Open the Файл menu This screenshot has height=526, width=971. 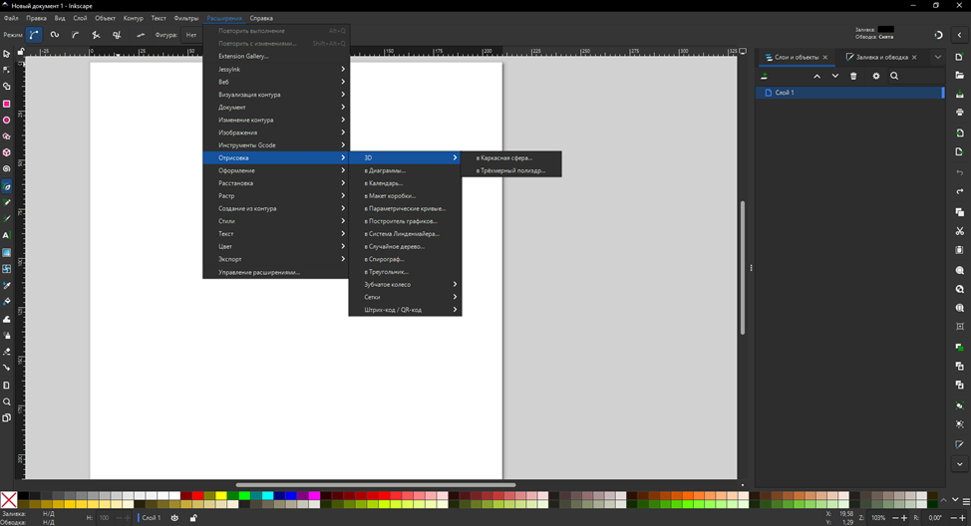click(x=11, y=18)
